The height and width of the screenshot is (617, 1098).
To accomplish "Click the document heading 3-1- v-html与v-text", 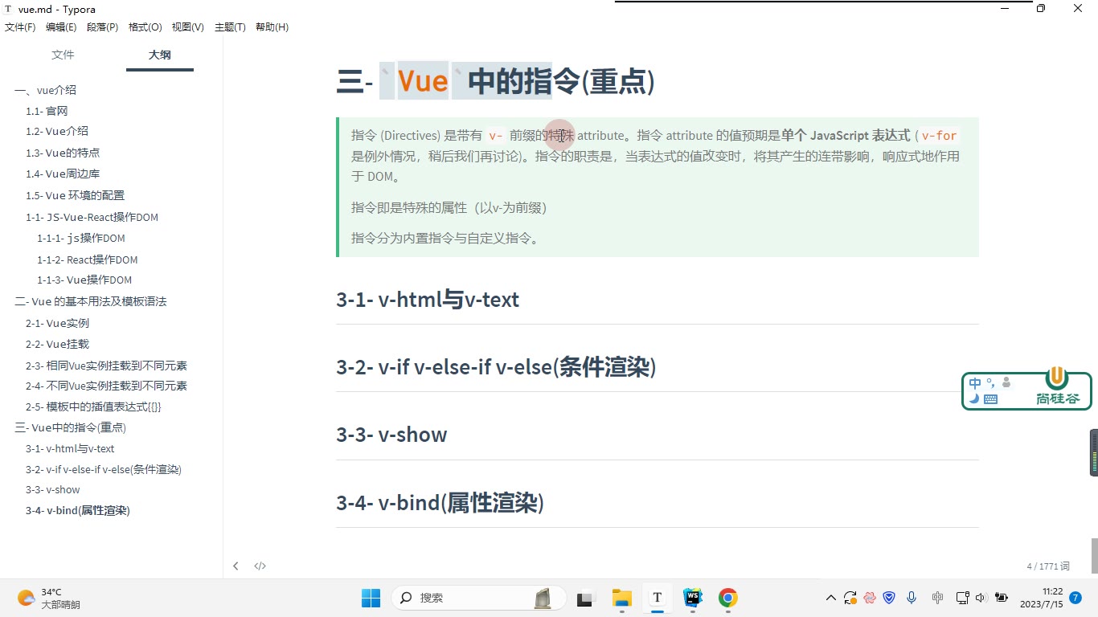I will (428, 300).
